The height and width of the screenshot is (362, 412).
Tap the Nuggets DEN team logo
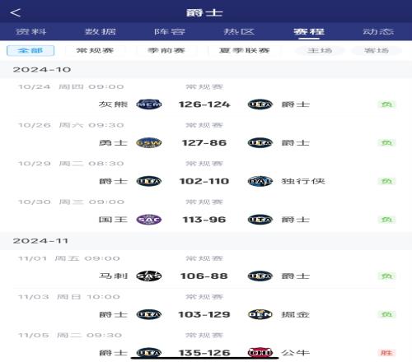[x=260, y=314]
